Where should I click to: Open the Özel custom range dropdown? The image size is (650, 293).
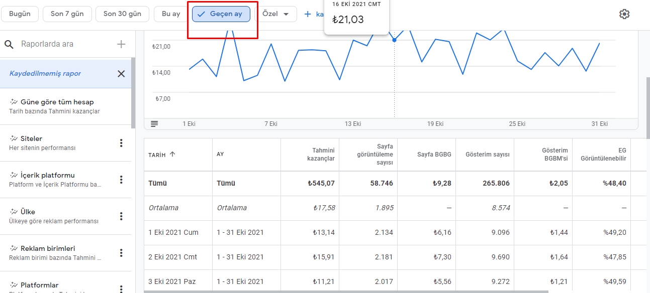click(276, 14)
